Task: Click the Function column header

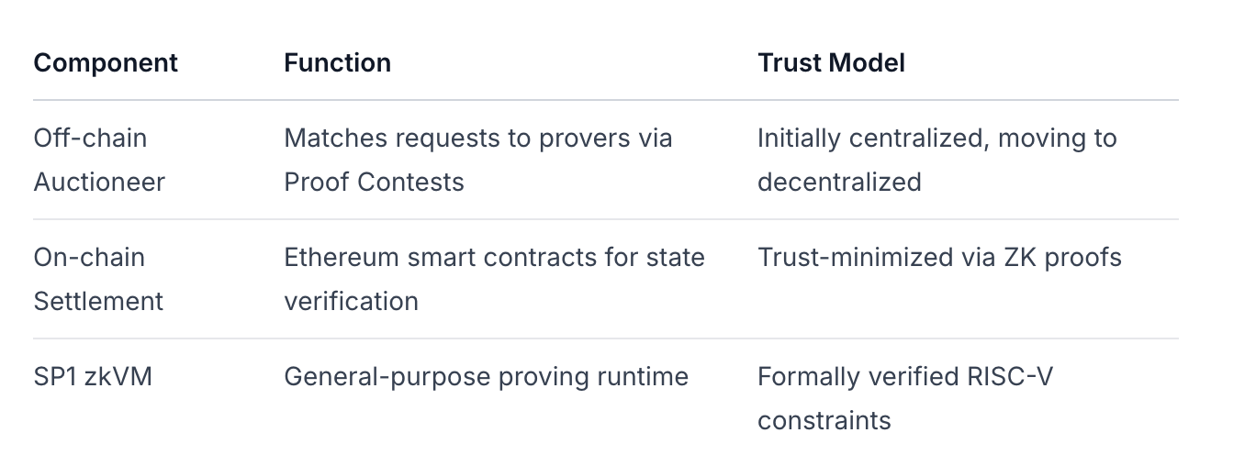Action: 337,62
